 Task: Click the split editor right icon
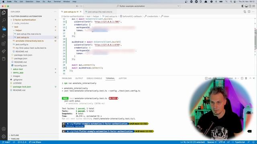click(x=249, y=12)
